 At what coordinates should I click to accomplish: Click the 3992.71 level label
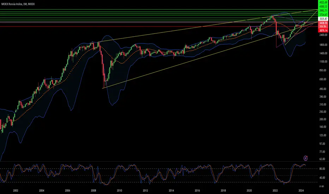(x=323, y=11)
